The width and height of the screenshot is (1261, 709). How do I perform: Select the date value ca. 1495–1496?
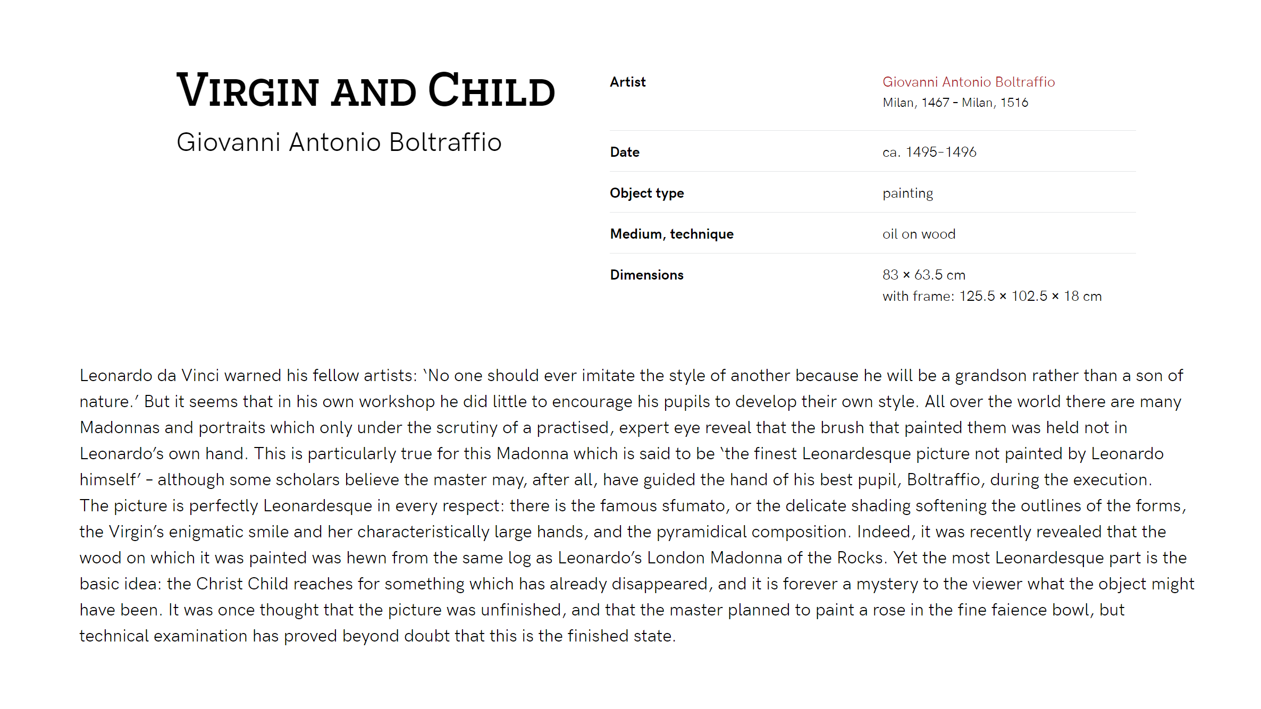929,152
